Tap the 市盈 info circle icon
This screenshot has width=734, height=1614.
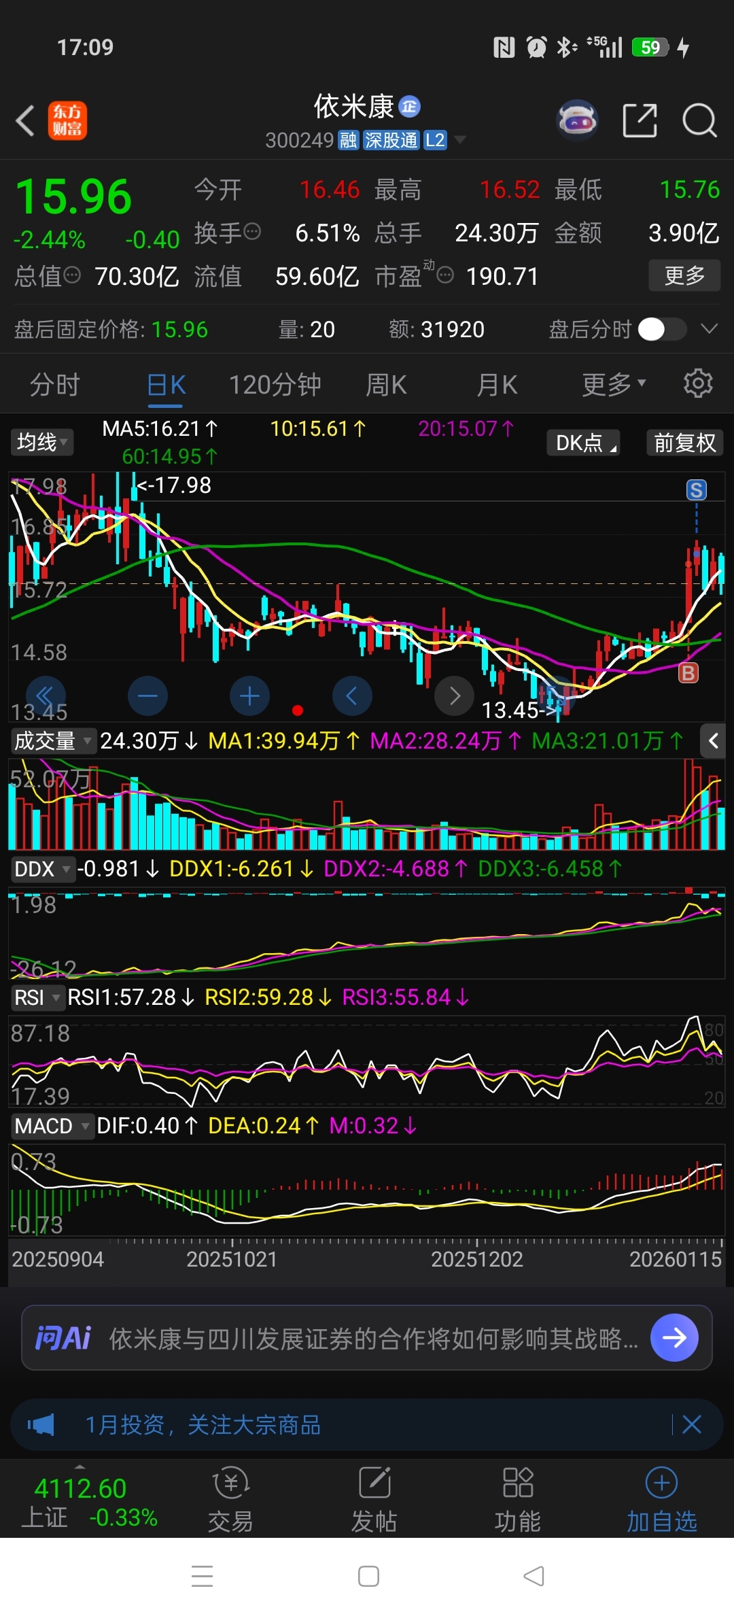(445, 275)
